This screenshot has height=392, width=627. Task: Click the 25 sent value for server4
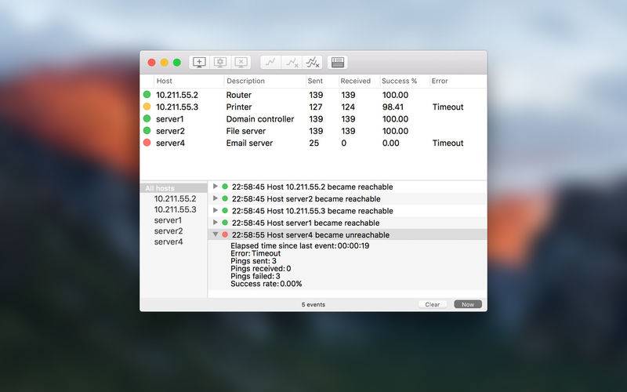click(314, 143)
